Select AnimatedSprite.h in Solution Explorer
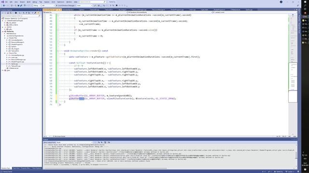 (16, 40)
